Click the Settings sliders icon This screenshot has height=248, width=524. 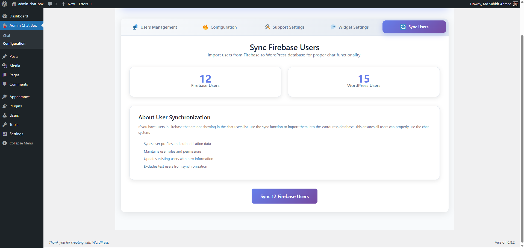point(5,134)
